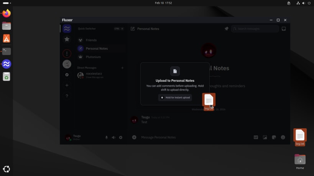Open the network indicator in top bar
Image resolution: width=314 pixels, height=176 pixels.
point(298,3)
